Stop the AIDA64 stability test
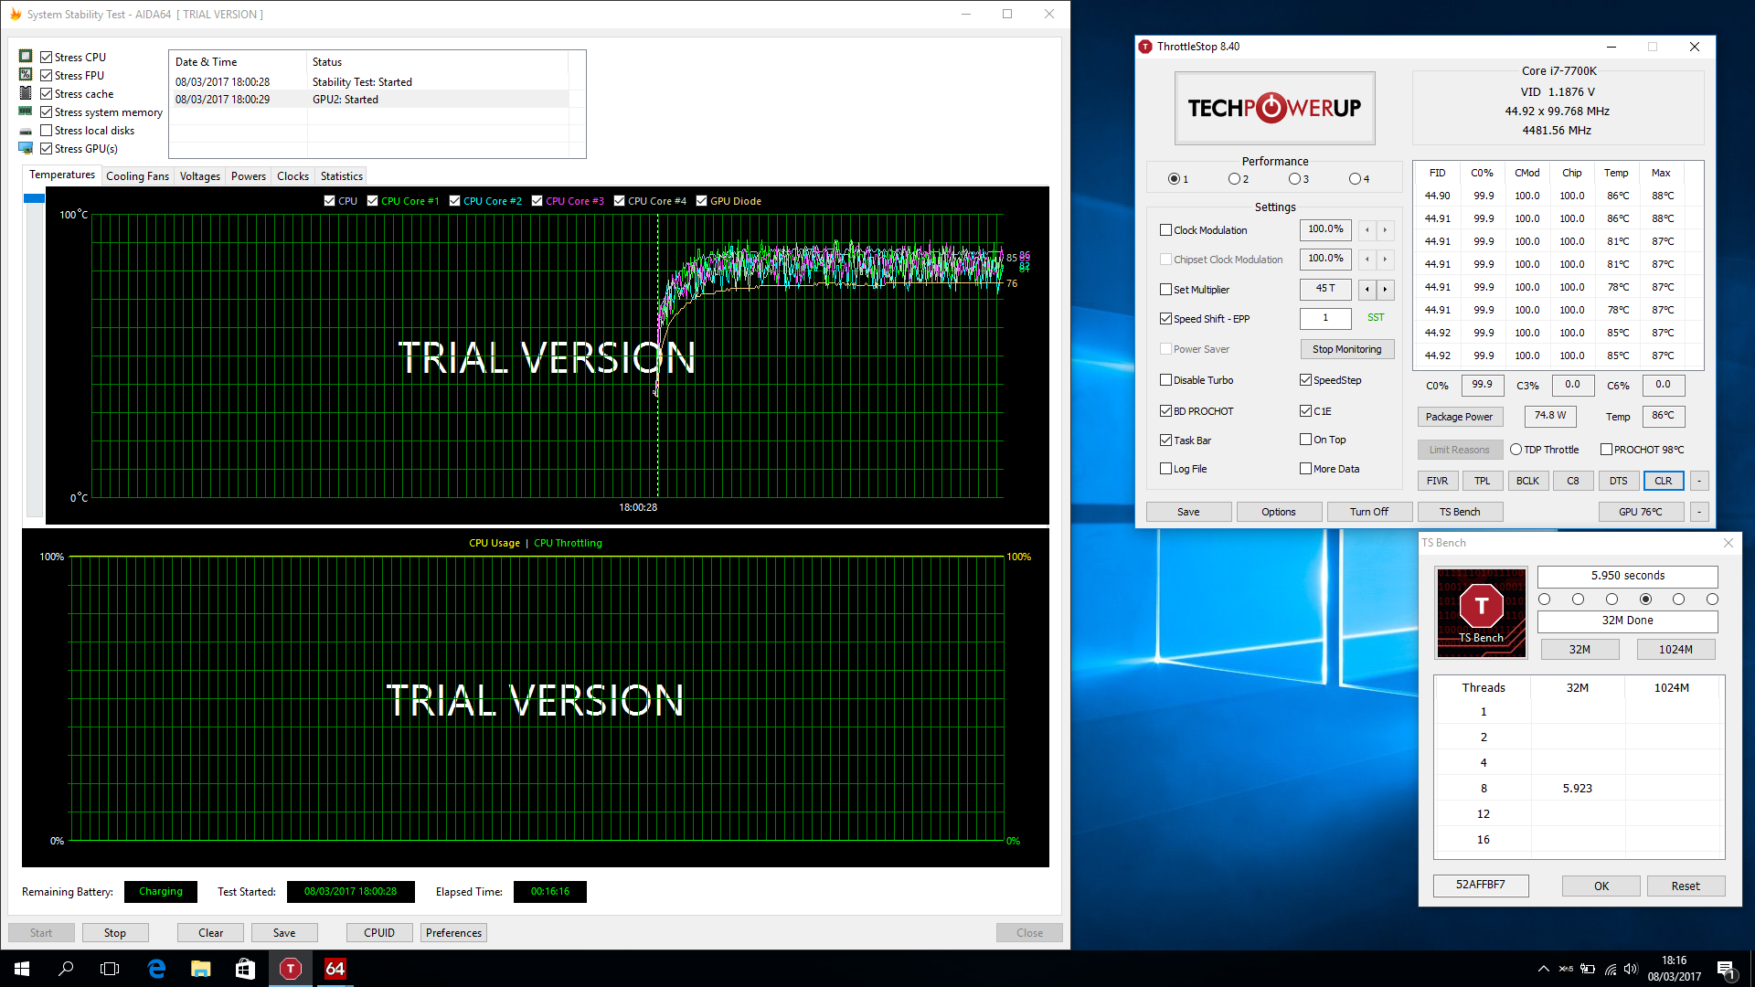The height and width of the screenshot is (987, 1755). pos(115,933)
